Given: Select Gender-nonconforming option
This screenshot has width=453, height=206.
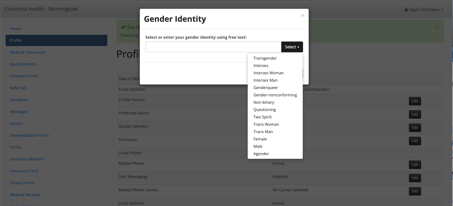Looking at the screenshot, I should 275,95.
